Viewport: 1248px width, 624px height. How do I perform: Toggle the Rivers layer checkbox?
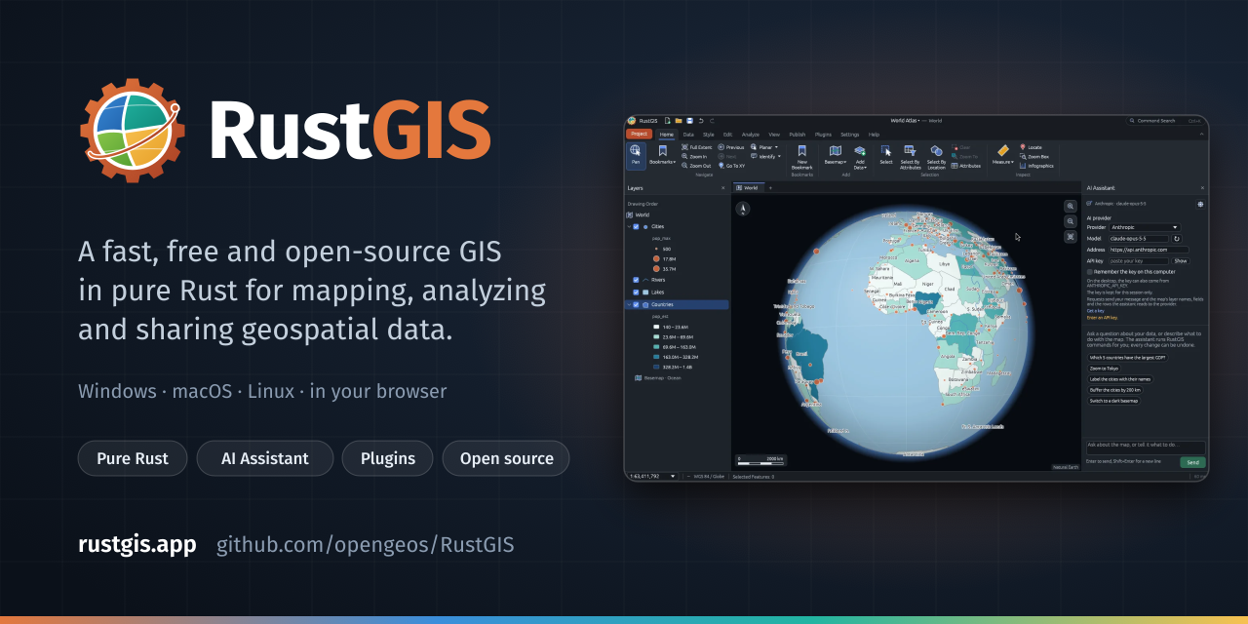(636, 280)
